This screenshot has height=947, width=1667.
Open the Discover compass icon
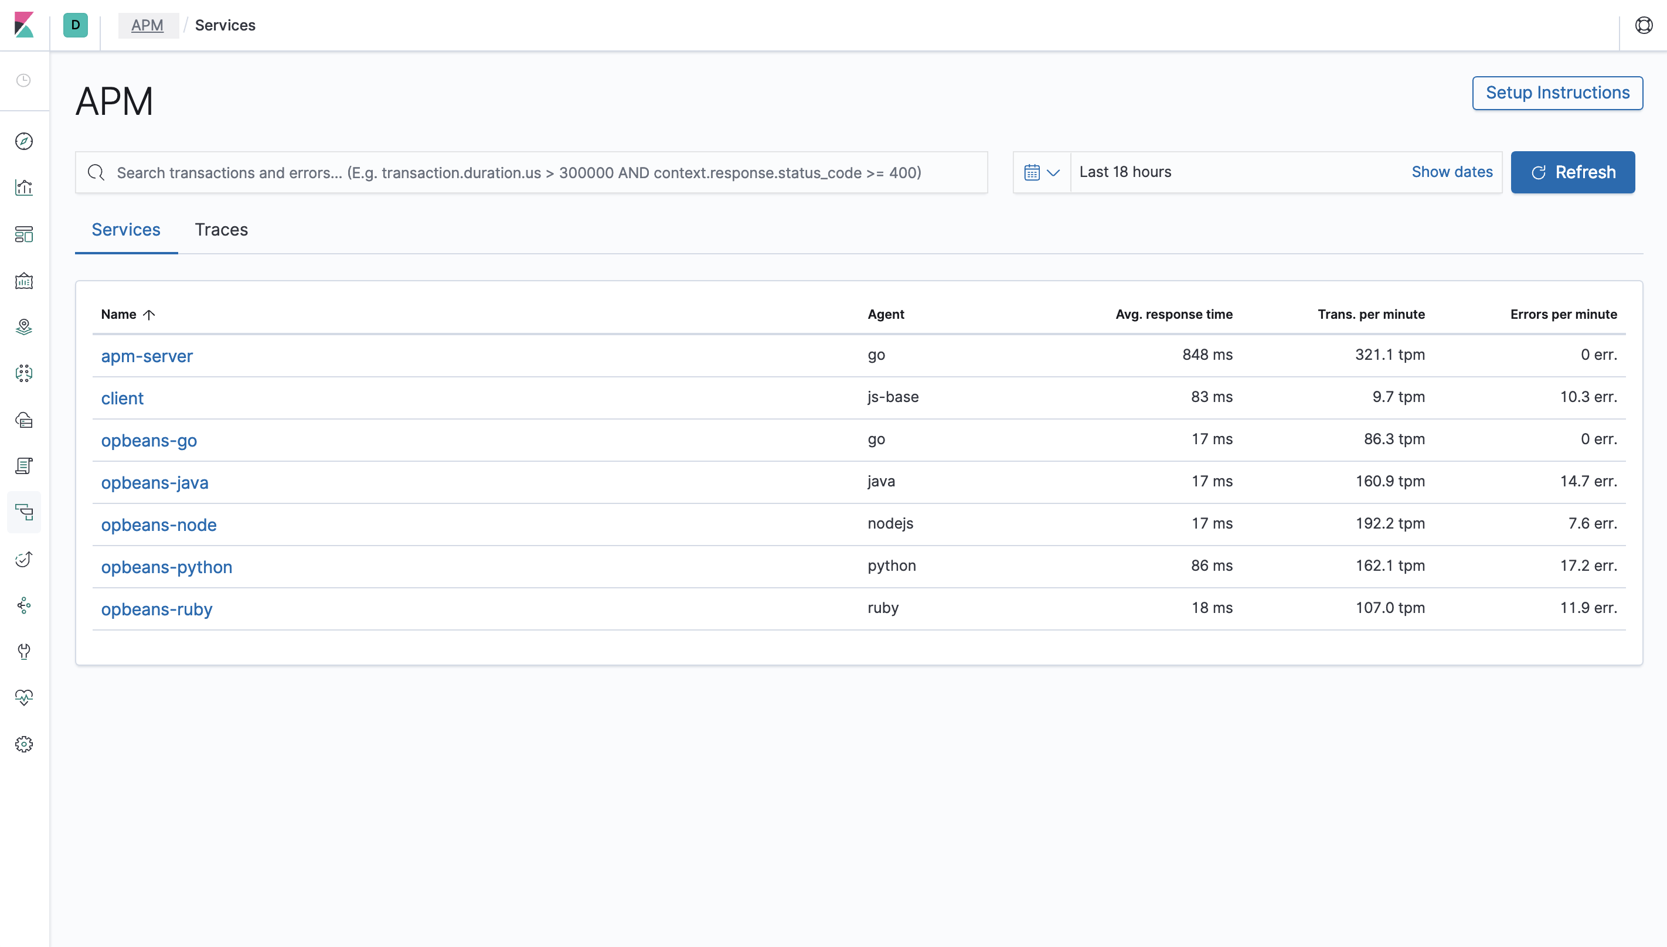click(x=24, y=142)
